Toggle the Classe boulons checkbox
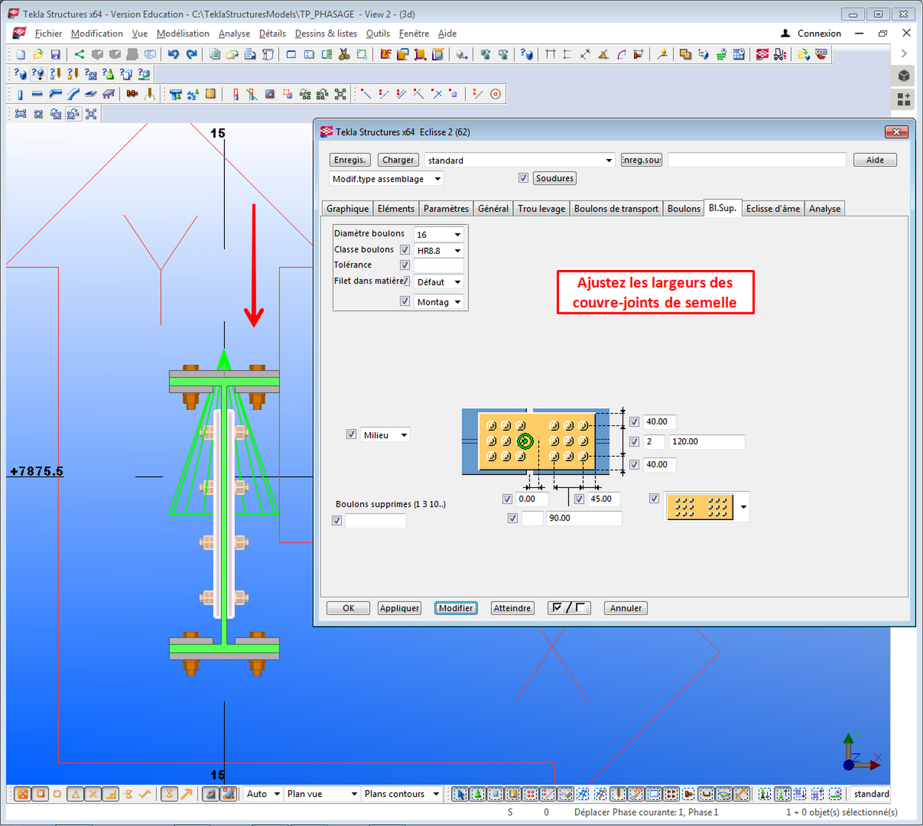 point(404,250)
